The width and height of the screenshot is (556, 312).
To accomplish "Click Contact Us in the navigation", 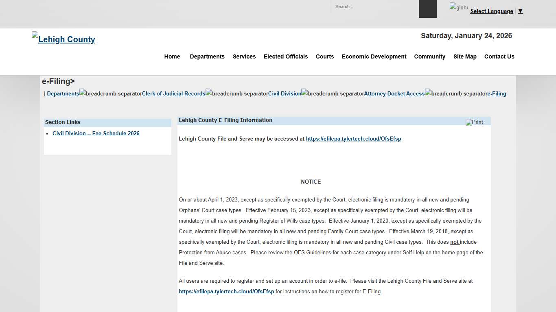I will [499, 56].
